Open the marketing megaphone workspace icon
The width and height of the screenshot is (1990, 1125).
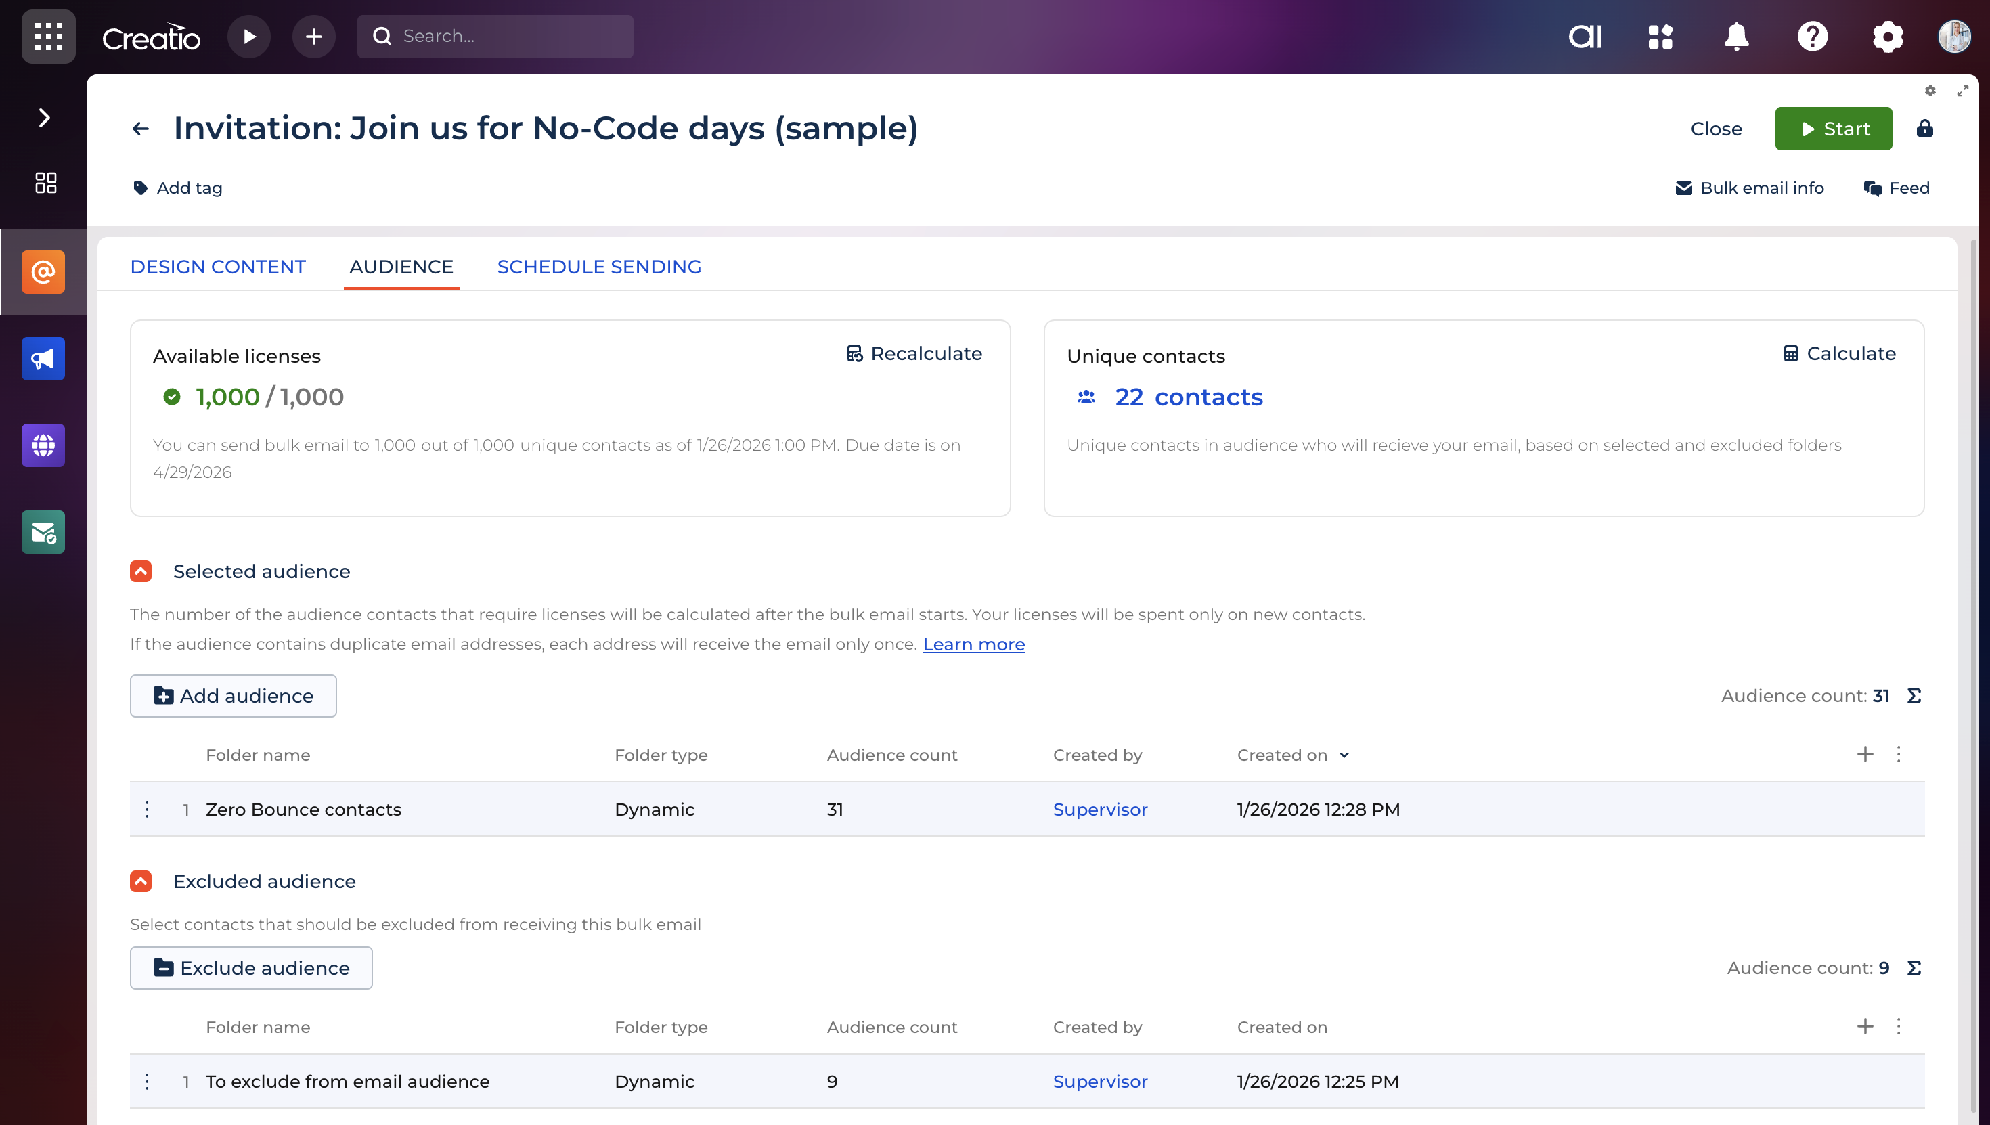[43, 359]
